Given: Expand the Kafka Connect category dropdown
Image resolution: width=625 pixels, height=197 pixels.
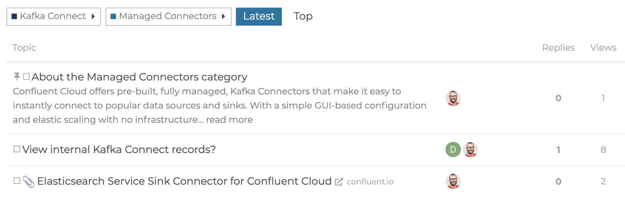Looking at the screenshot, I should point(53,17).
